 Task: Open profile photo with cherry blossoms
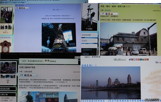coord(7,15)
